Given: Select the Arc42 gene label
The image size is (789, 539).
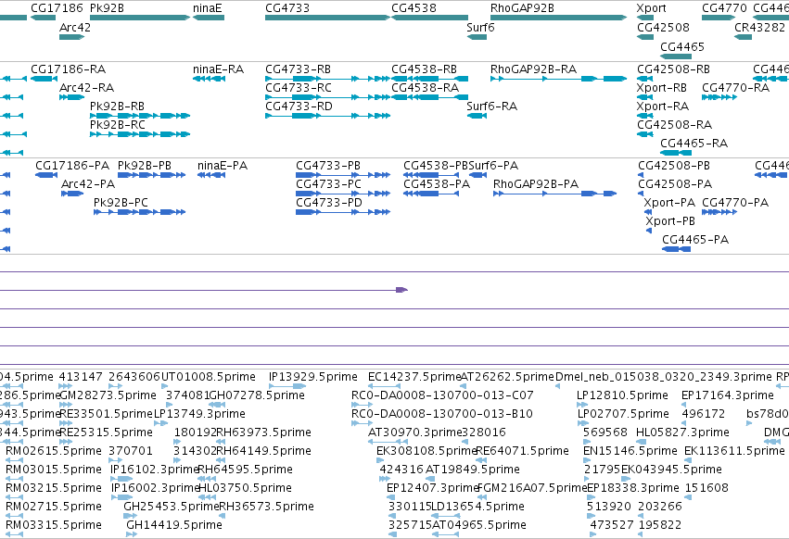Looking at the screenshot, I should coord(75,27).
